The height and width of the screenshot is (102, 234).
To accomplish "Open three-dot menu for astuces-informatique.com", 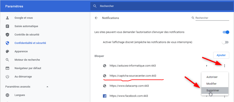I will 224,66.
